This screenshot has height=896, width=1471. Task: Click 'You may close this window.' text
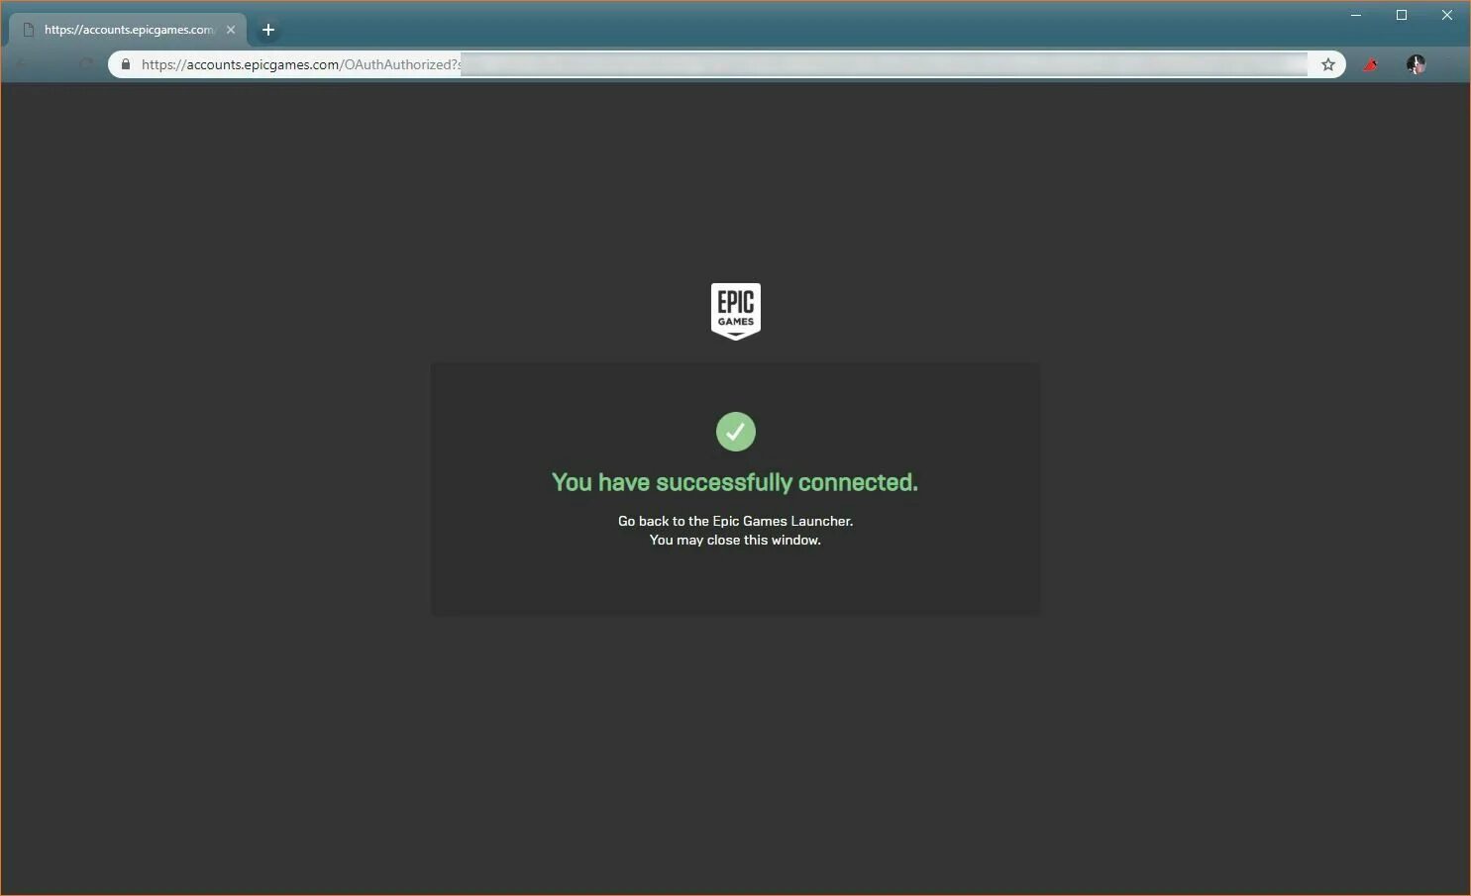(x=735, y=540)
